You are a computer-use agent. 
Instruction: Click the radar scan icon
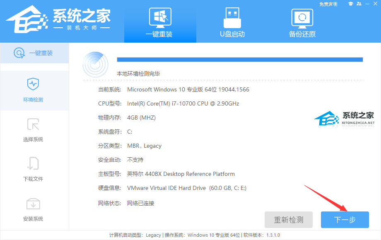point(96,64)
